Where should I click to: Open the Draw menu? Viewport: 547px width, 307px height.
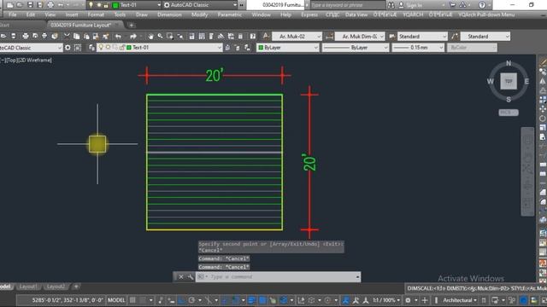coord(142,14)
